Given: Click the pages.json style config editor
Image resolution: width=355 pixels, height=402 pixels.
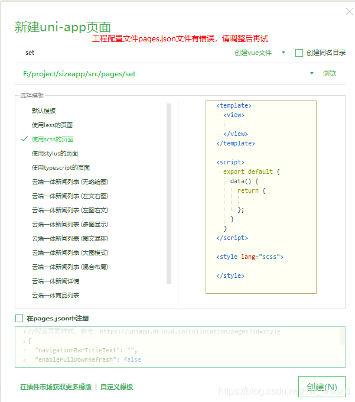Looking at the screenshot, I should [180, 347].
